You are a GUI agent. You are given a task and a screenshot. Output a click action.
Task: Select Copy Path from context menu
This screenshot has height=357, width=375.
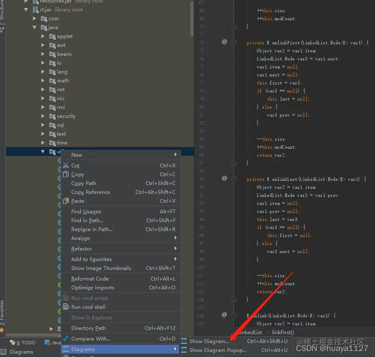[121, 183]
